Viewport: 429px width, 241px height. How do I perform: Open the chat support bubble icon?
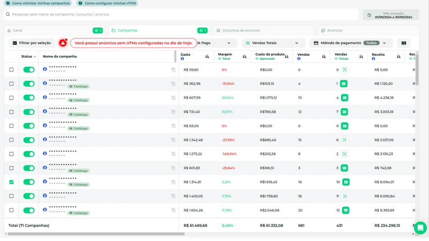click(420, 228)
